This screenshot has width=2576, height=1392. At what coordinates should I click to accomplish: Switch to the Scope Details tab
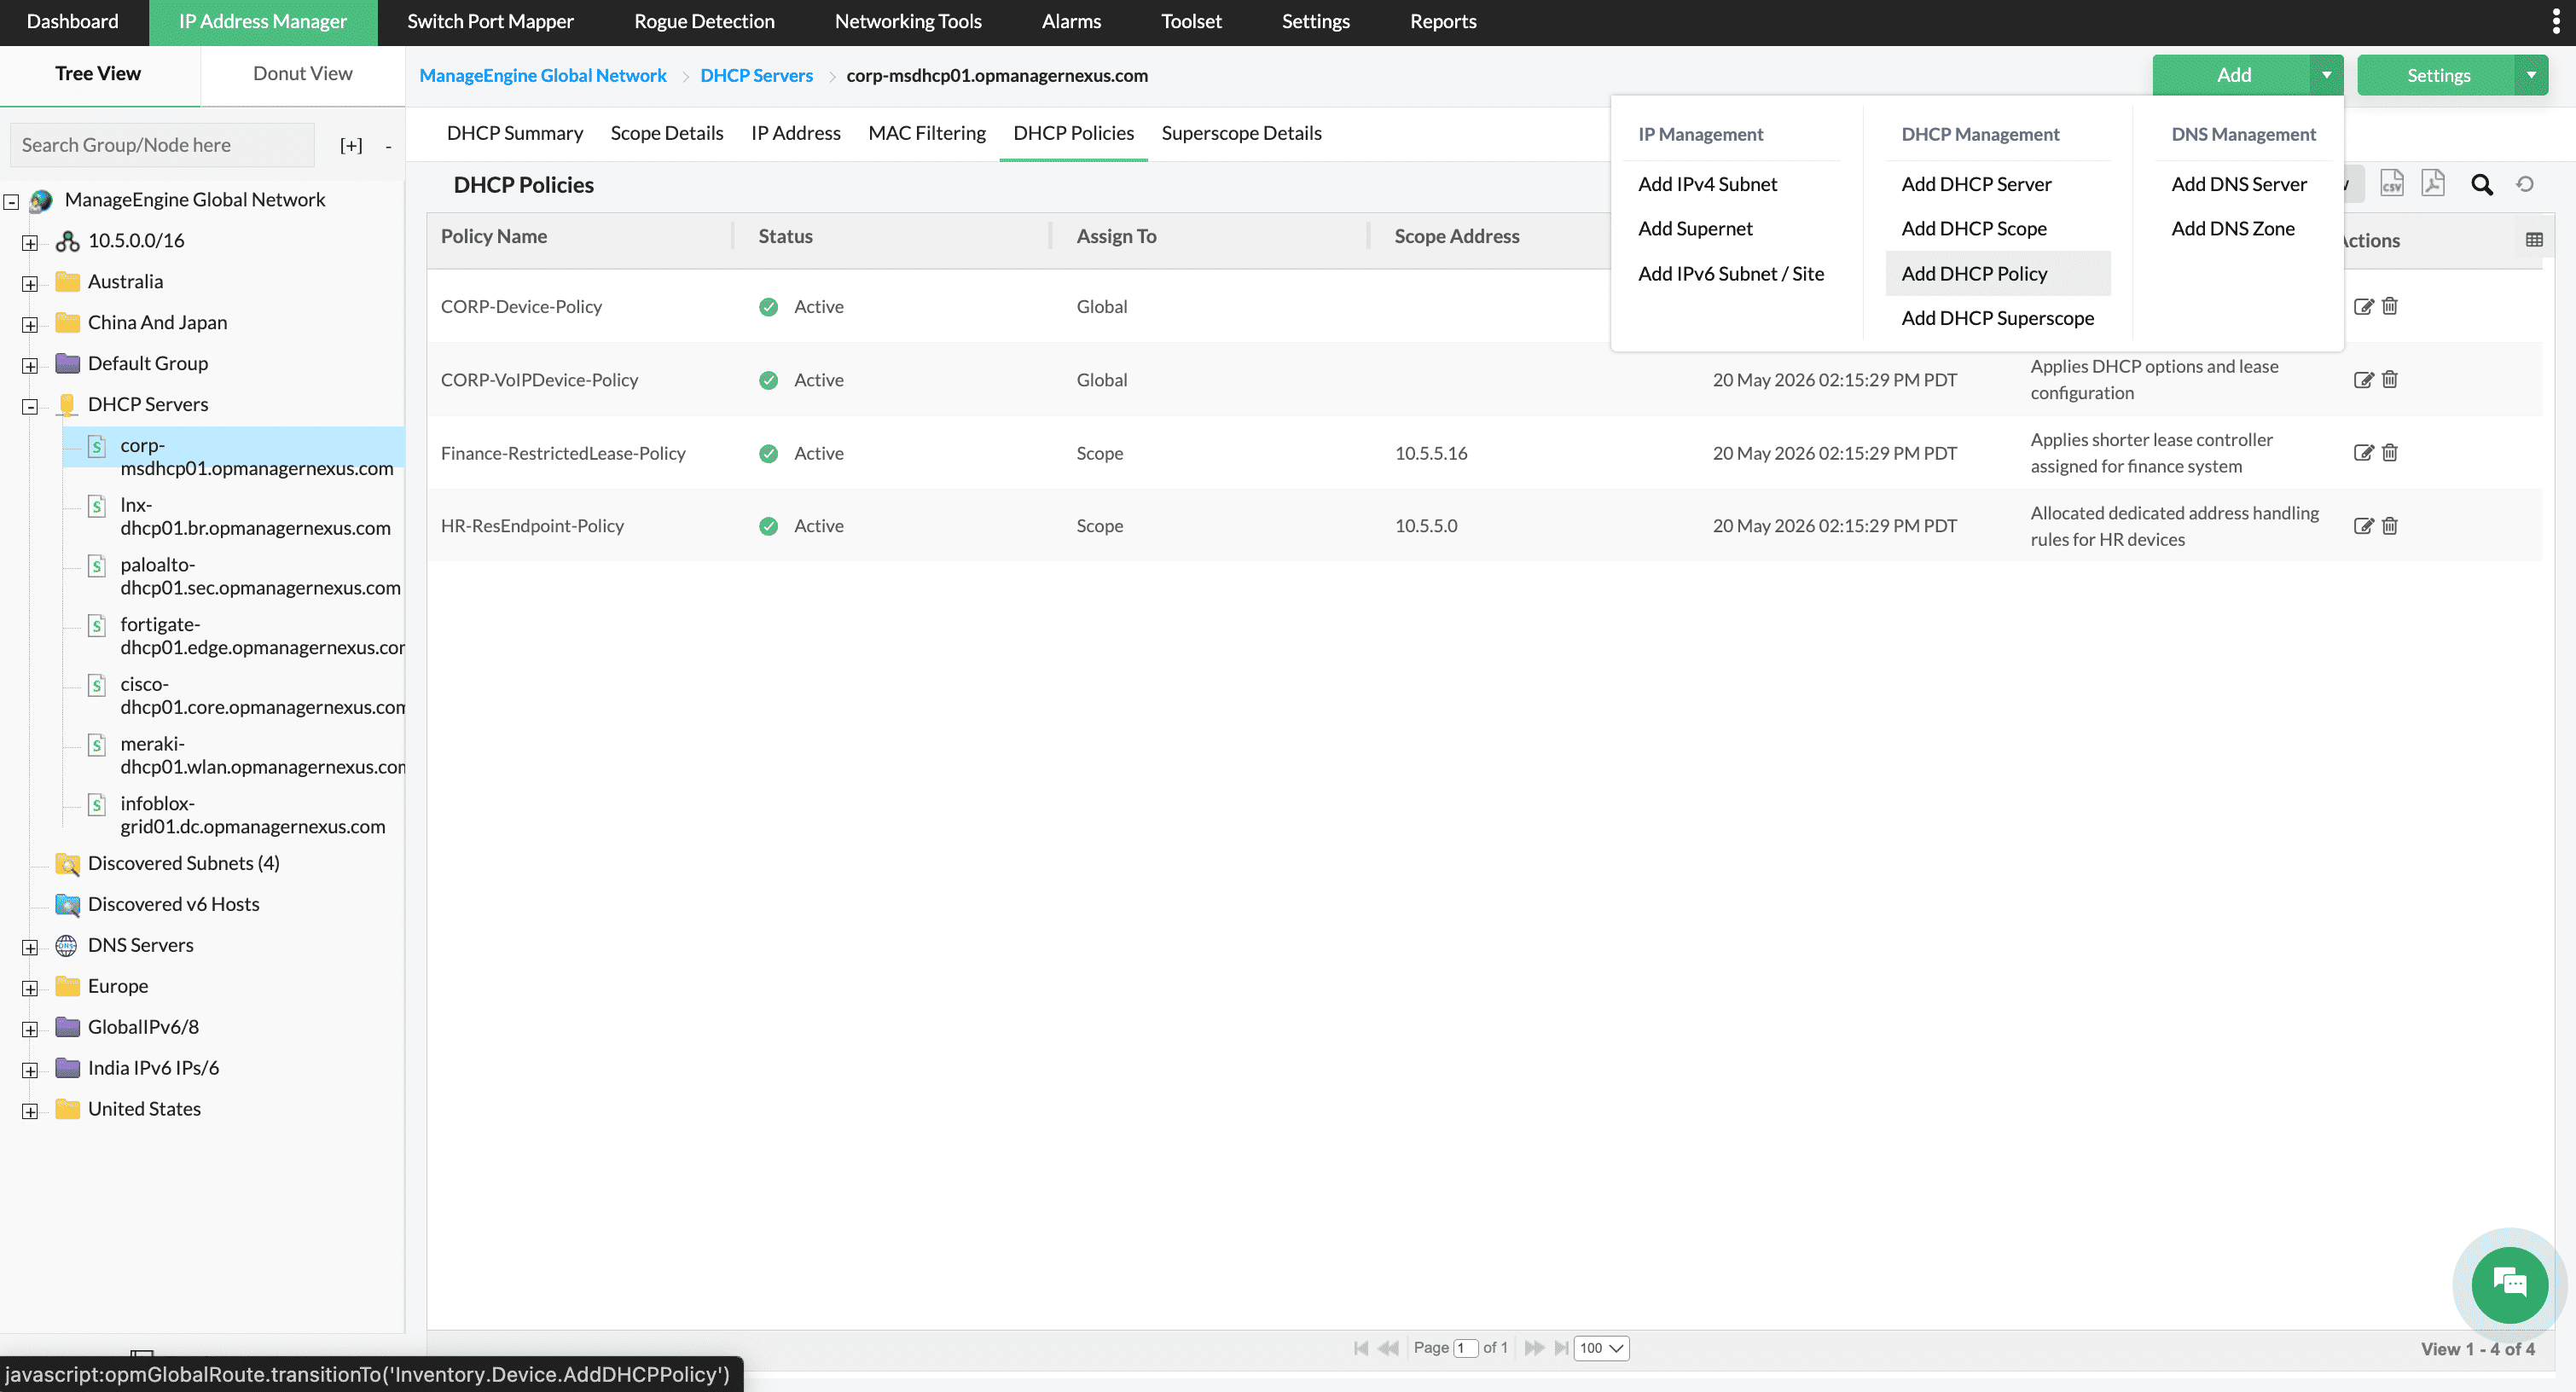pyautogui.click(x=666, y=133)
